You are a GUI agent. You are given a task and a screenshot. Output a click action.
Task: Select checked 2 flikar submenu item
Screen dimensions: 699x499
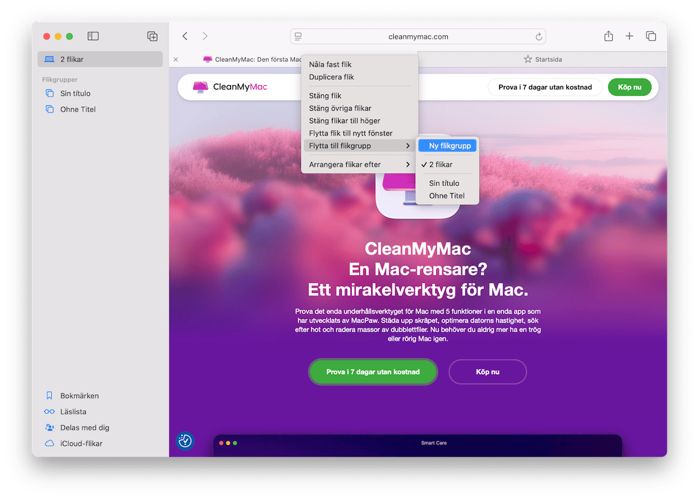coord(447,165)
